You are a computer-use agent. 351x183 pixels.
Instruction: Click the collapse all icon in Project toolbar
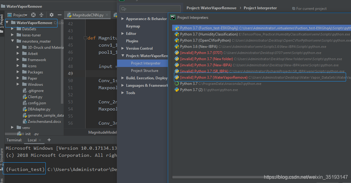point(41,15)
